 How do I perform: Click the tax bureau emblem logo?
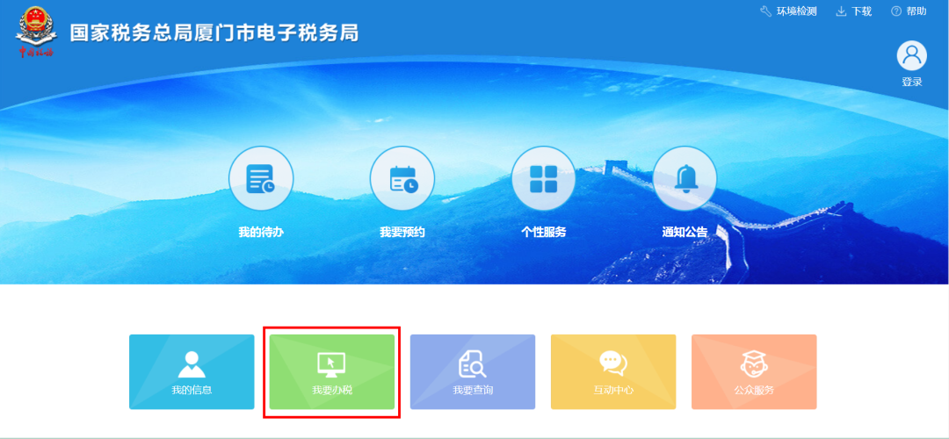coord(36,32)
